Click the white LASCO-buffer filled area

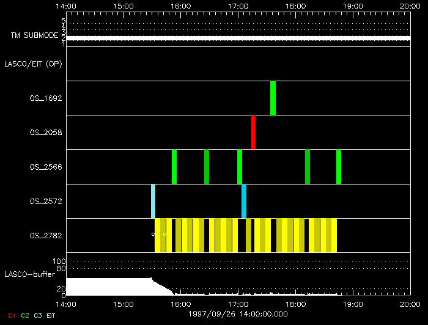pos(109,287)
